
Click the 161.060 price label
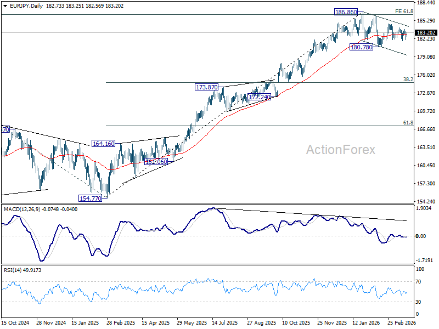click(156, 162)
